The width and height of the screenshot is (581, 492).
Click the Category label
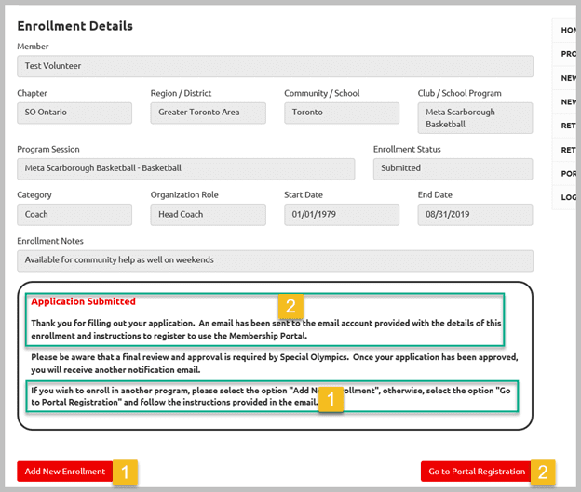(x=34, y=195)
